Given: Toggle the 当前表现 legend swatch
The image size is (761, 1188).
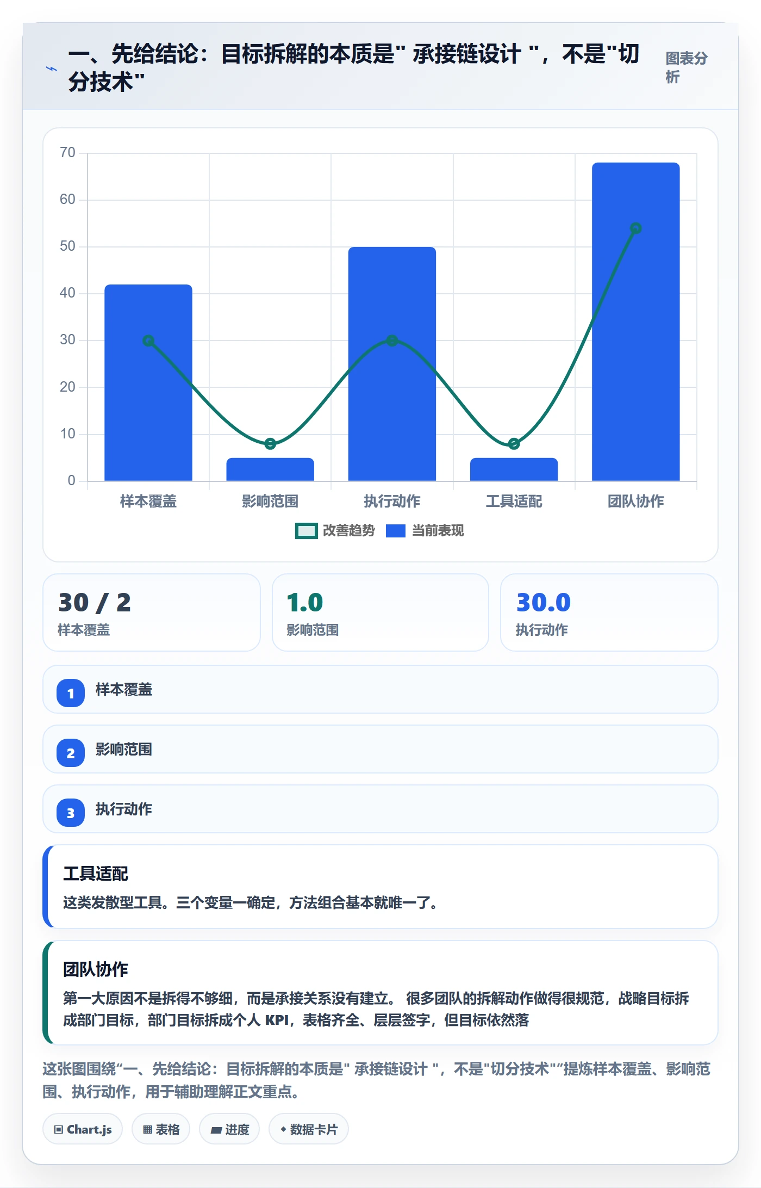Looking at the screenshot, I should coord(396,530).
